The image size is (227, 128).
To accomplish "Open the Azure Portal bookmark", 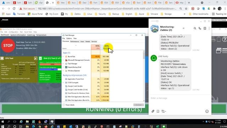I will [x=35, y=14].
